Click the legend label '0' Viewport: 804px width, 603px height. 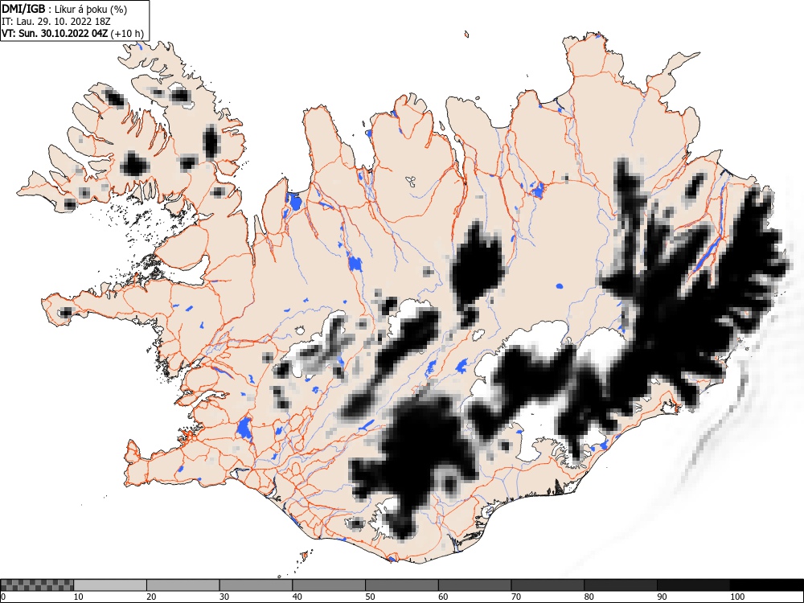(x=3, y=597)
